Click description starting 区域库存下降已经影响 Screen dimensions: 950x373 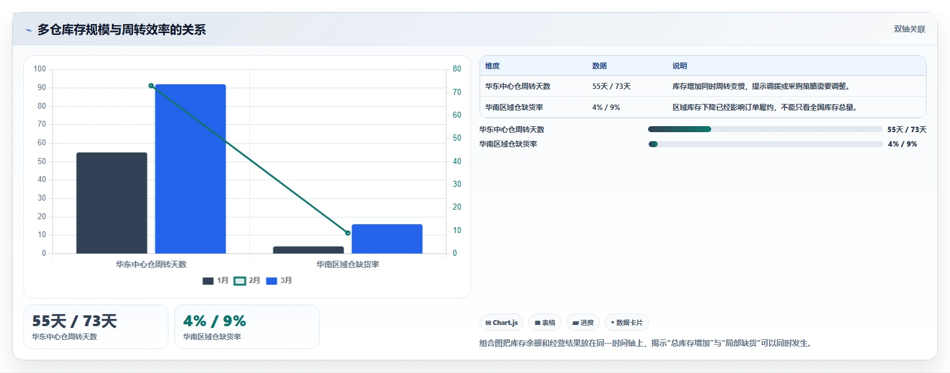765,108
